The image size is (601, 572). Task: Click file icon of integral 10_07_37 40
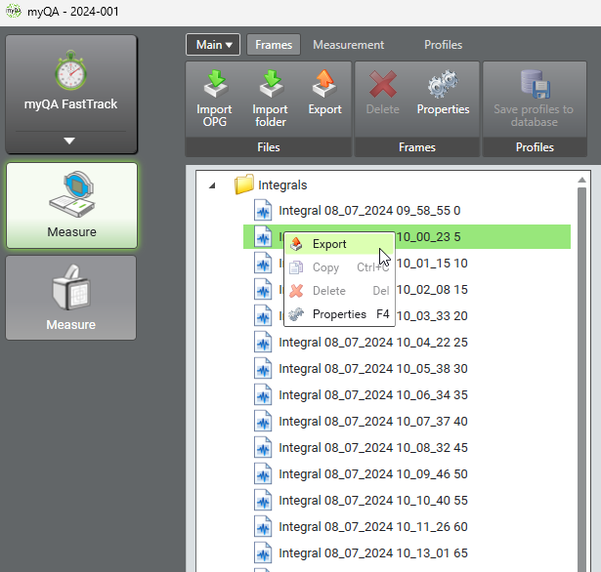pos(263,421)
